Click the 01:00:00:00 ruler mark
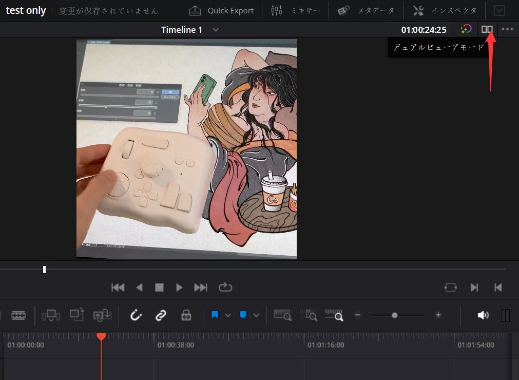 coord(26,345)
